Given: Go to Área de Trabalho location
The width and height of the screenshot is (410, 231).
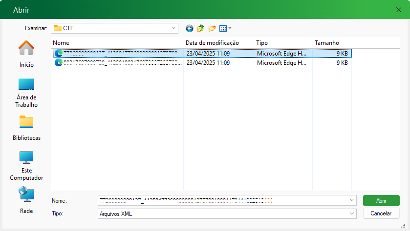Looking at the screenshot, I should (x=26, y=93).
